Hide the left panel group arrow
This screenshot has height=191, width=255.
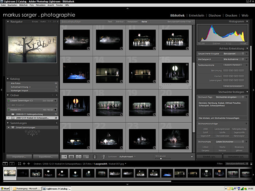[x=1, y=89]
